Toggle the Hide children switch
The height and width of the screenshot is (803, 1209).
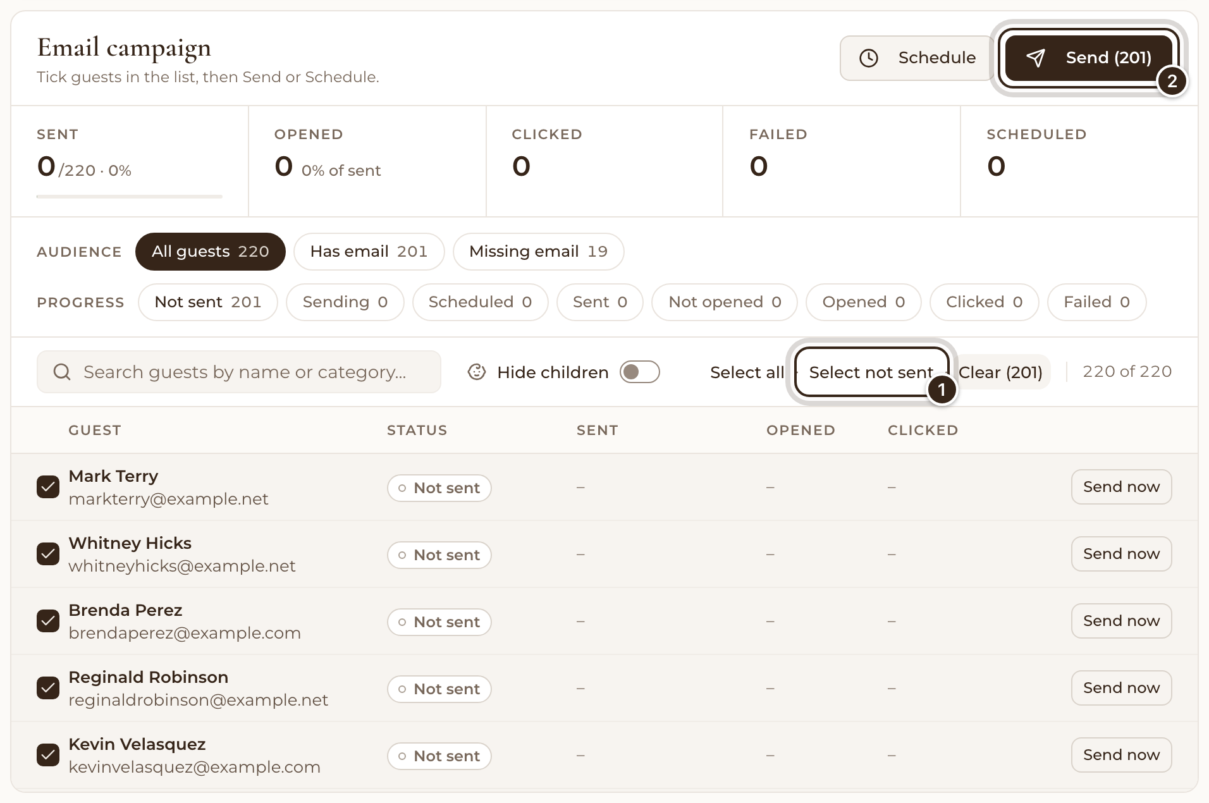(x=639, y=372)
